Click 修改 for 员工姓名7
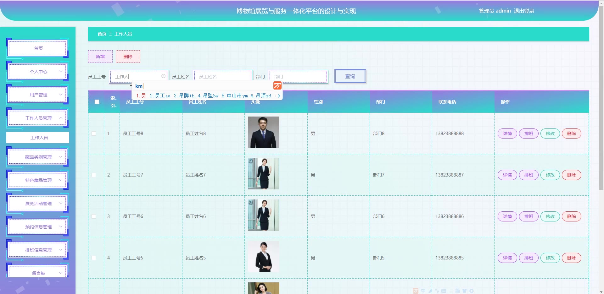The height and width of the screenshot is (294, 604). (x=550, y=175)
